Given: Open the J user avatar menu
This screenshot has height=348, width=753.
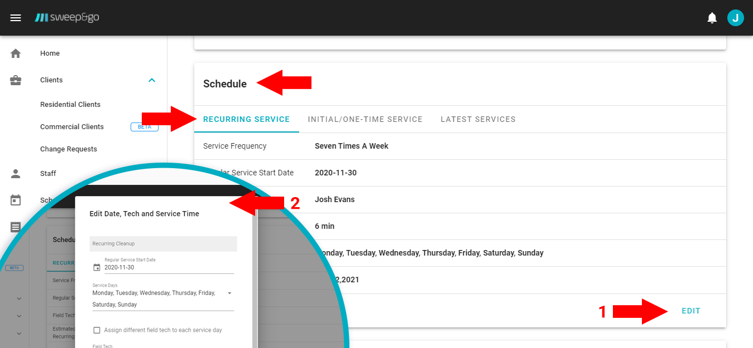Looking at the screenshot, I should click(x=735, y=18).
